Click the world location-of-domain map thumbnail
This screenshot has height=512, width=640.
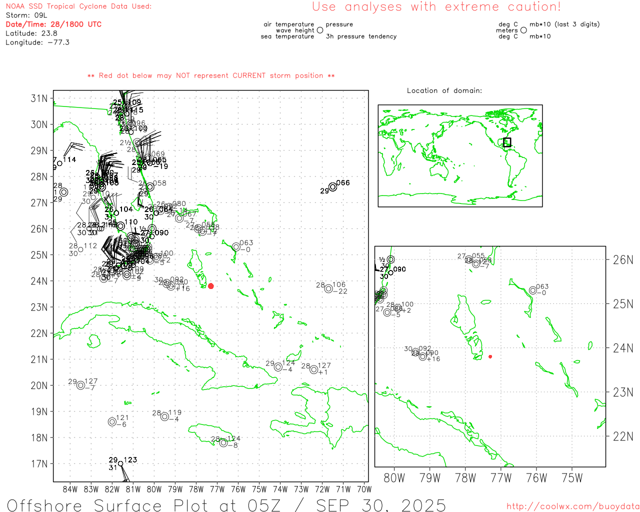tap(460, 155)
